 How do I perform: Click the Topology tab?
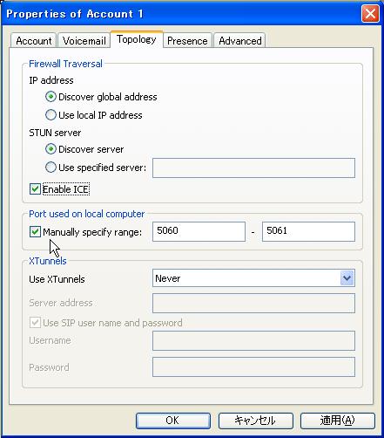[x=137, y=39]
